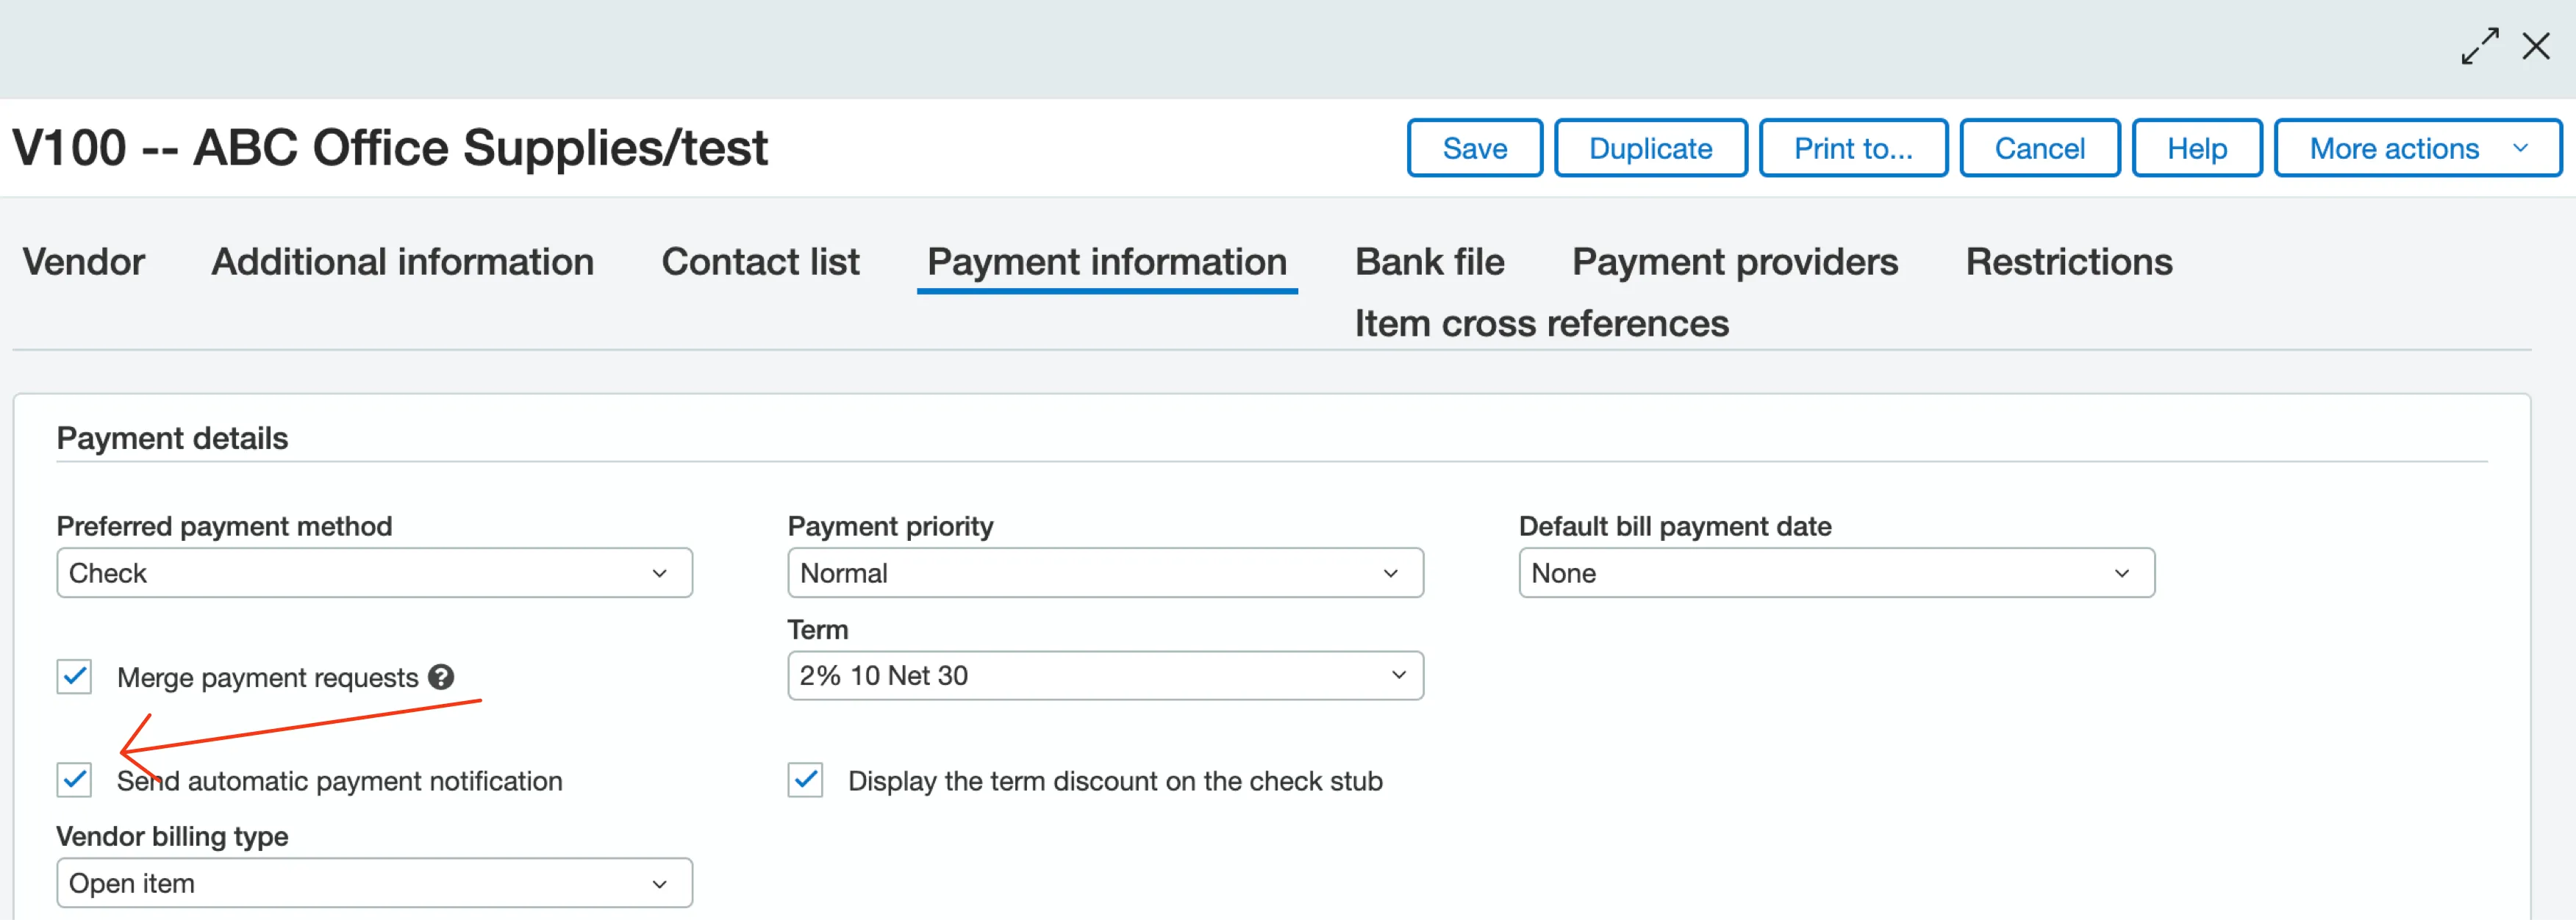Click the Cancel button
Image resolution: width=2576 pixels, height=920 pixels.
tap(2039, 148)
